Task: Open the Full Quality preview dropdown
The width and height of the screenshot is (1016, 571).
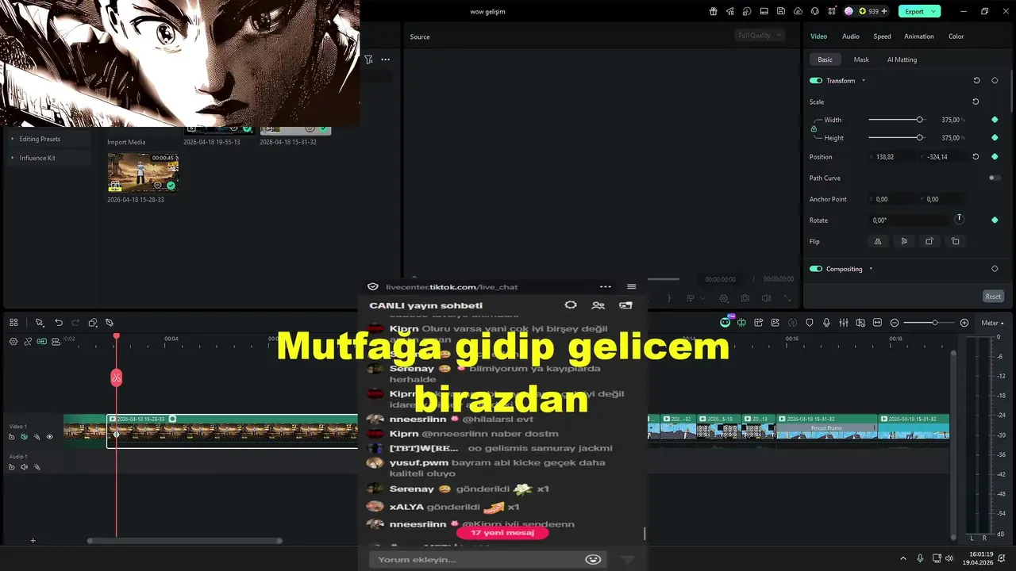Action: click(x=759, y=35)
